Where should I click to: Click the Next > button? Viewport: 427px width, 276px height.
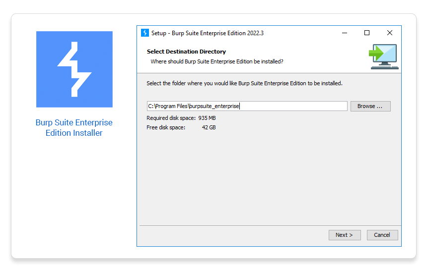click(345, 235)
